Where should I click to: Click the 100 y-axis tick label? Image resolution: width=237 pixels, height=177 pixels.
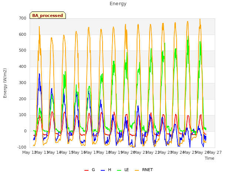click(23, 115)
